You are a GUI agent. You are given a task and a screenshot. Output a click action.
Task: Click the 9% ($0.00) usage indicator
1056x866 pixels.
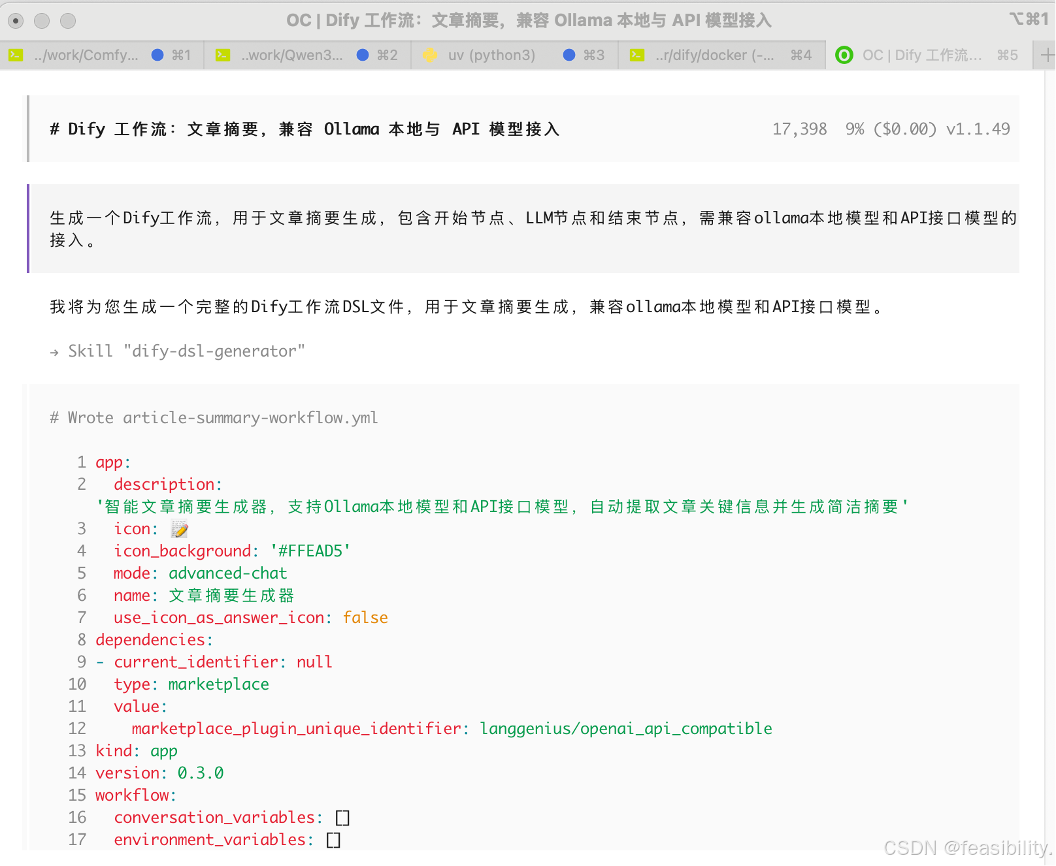click(891, 129)
